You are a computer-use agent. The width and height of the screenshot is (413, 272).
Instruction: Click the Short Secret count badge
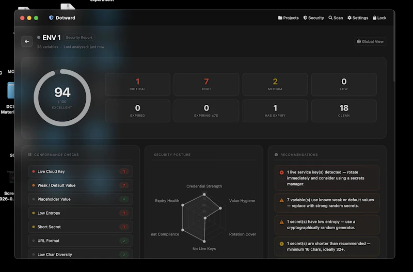tap(124, 227)
